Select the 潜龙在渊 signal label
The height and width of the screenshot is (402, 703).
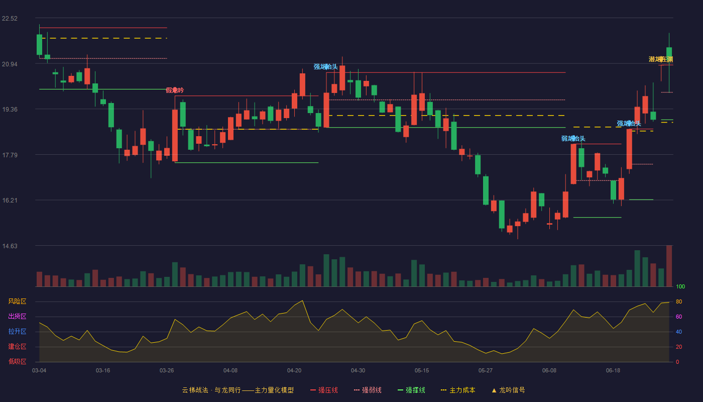pyautogui.click(x=661, y=59)
